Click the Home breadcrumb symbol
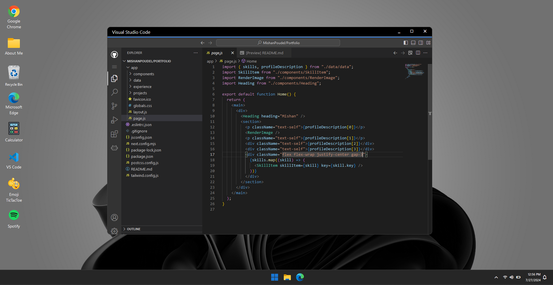The image size is (553, 285). (249, 61)
